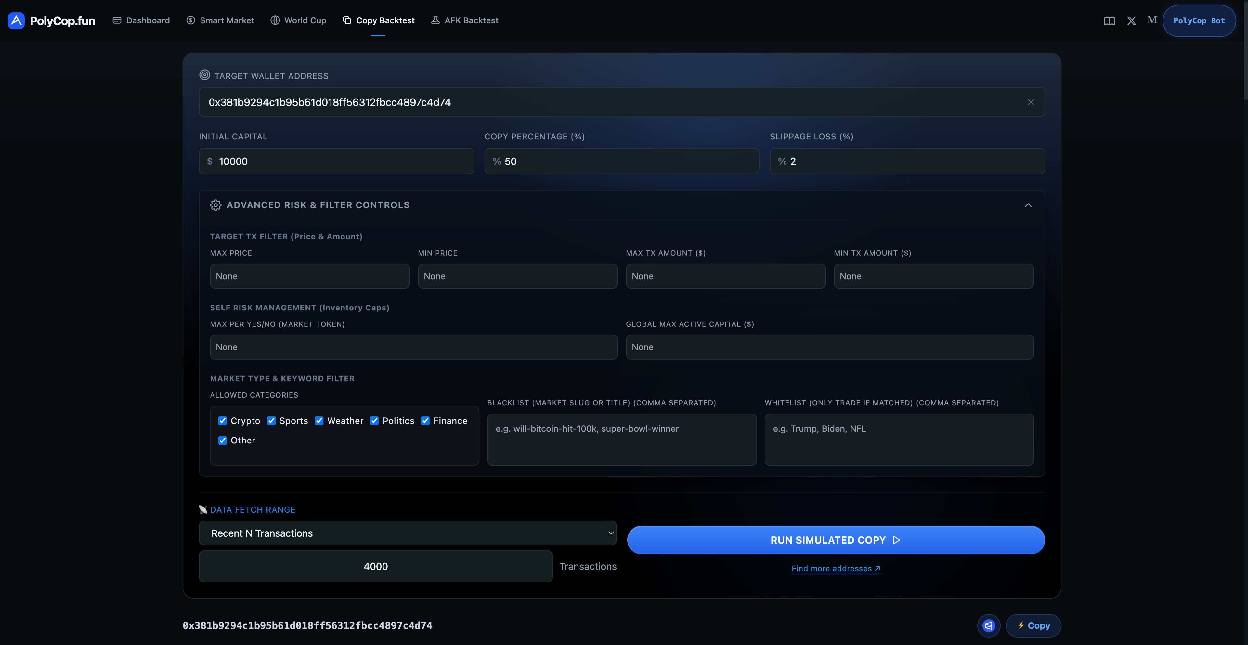Click the ADVANCED RISK & FILTER CONTROLS title
This screenshot has width=1248, height=645.
318,205
